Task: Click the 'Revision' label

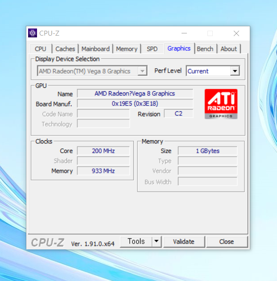Action: [149, 114]
